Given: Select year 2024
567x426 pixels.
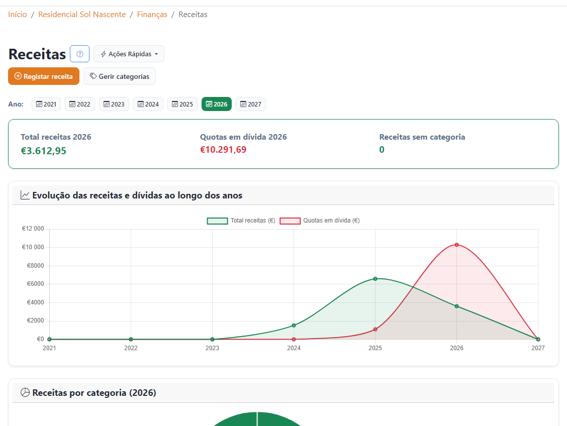Looking at the screenshot, I should (x=148, y=104).
